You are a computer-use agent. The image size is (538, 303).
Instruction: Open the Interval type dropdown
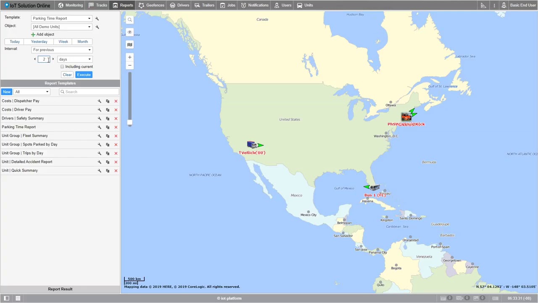coord(62,50)
